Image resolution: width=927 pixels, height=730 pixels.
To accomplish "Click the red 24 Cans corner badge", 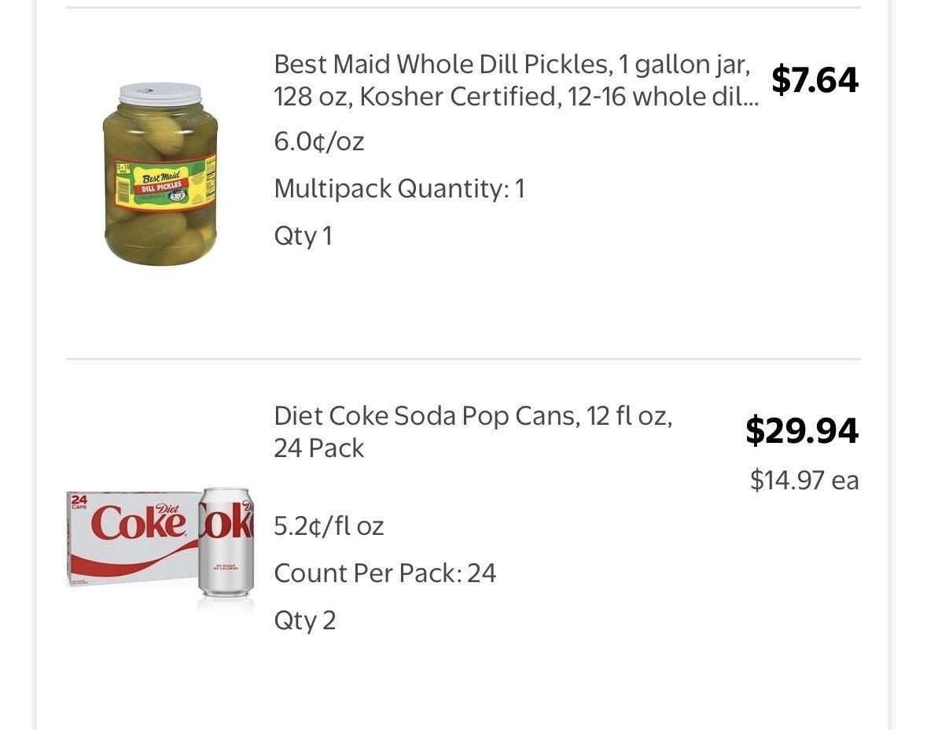I will coord(79,501).
